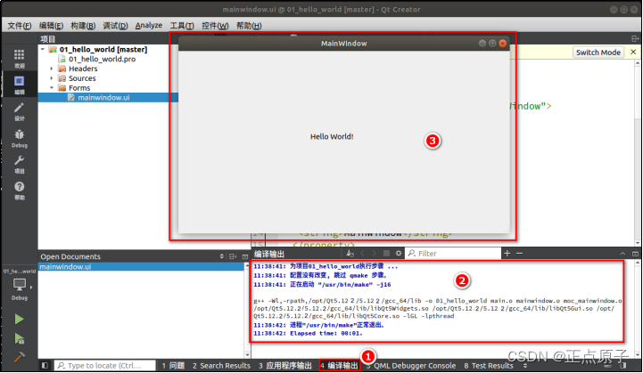The height and width of the screenshot is (373, 643).
Task: Open the Design mode pencil icon
Action: (x=20, y=111)
